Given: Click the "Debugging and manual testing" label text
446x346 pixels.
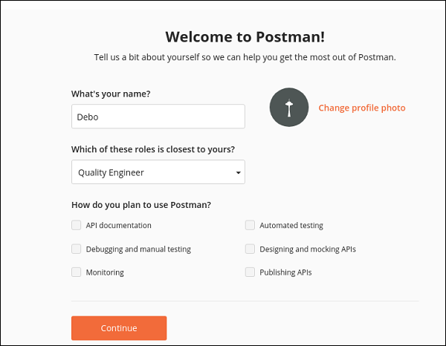Looking at the screenshot, I should 138,249.
